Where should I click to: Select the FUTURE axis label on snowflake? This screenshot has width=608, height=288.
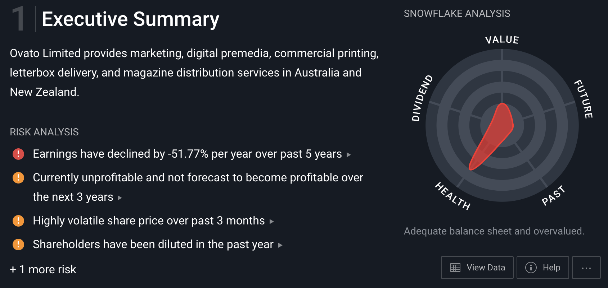(583, 99)
